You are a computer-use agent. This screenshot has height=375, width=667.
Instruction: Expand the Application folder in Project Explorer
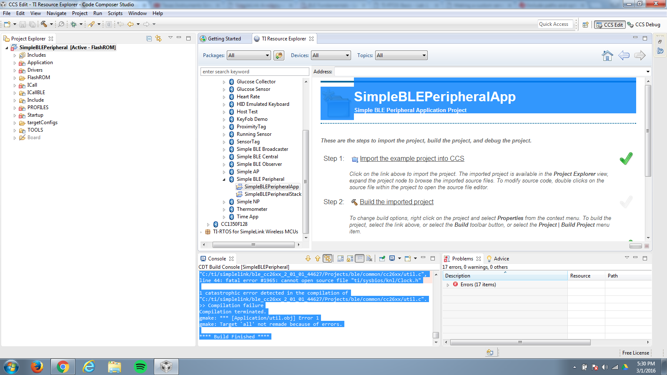coord(15,63)
